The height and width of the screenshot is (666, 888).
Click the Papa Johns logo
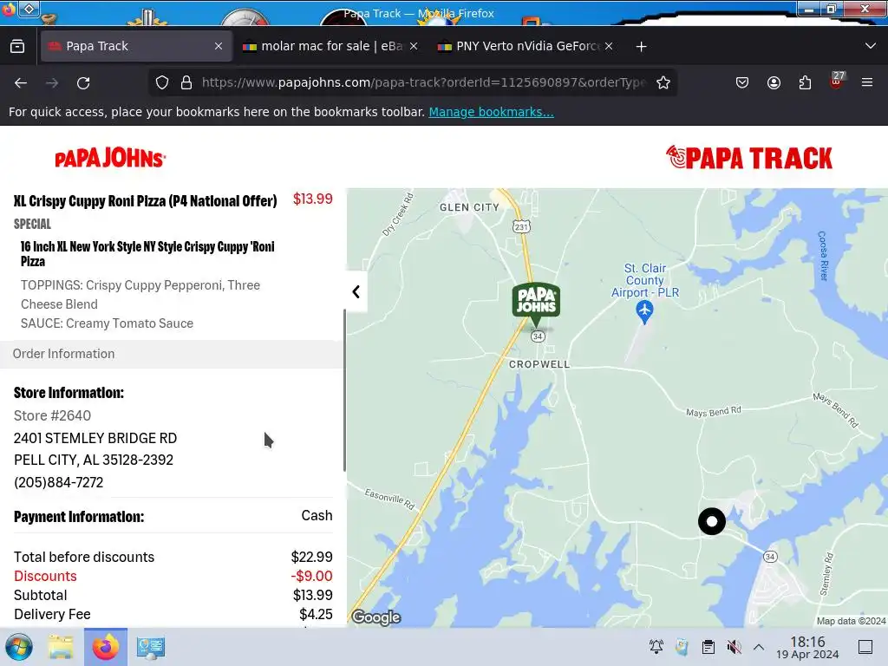[x=110, y=158]
